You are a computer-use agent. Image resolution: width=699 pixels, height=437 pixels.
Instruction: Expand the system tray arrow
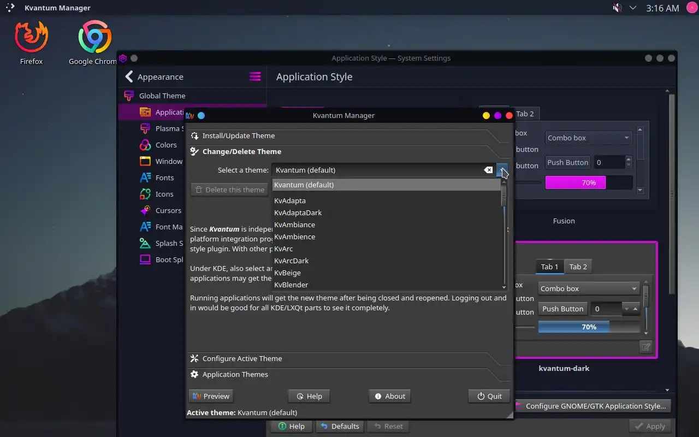click(633, 8)
